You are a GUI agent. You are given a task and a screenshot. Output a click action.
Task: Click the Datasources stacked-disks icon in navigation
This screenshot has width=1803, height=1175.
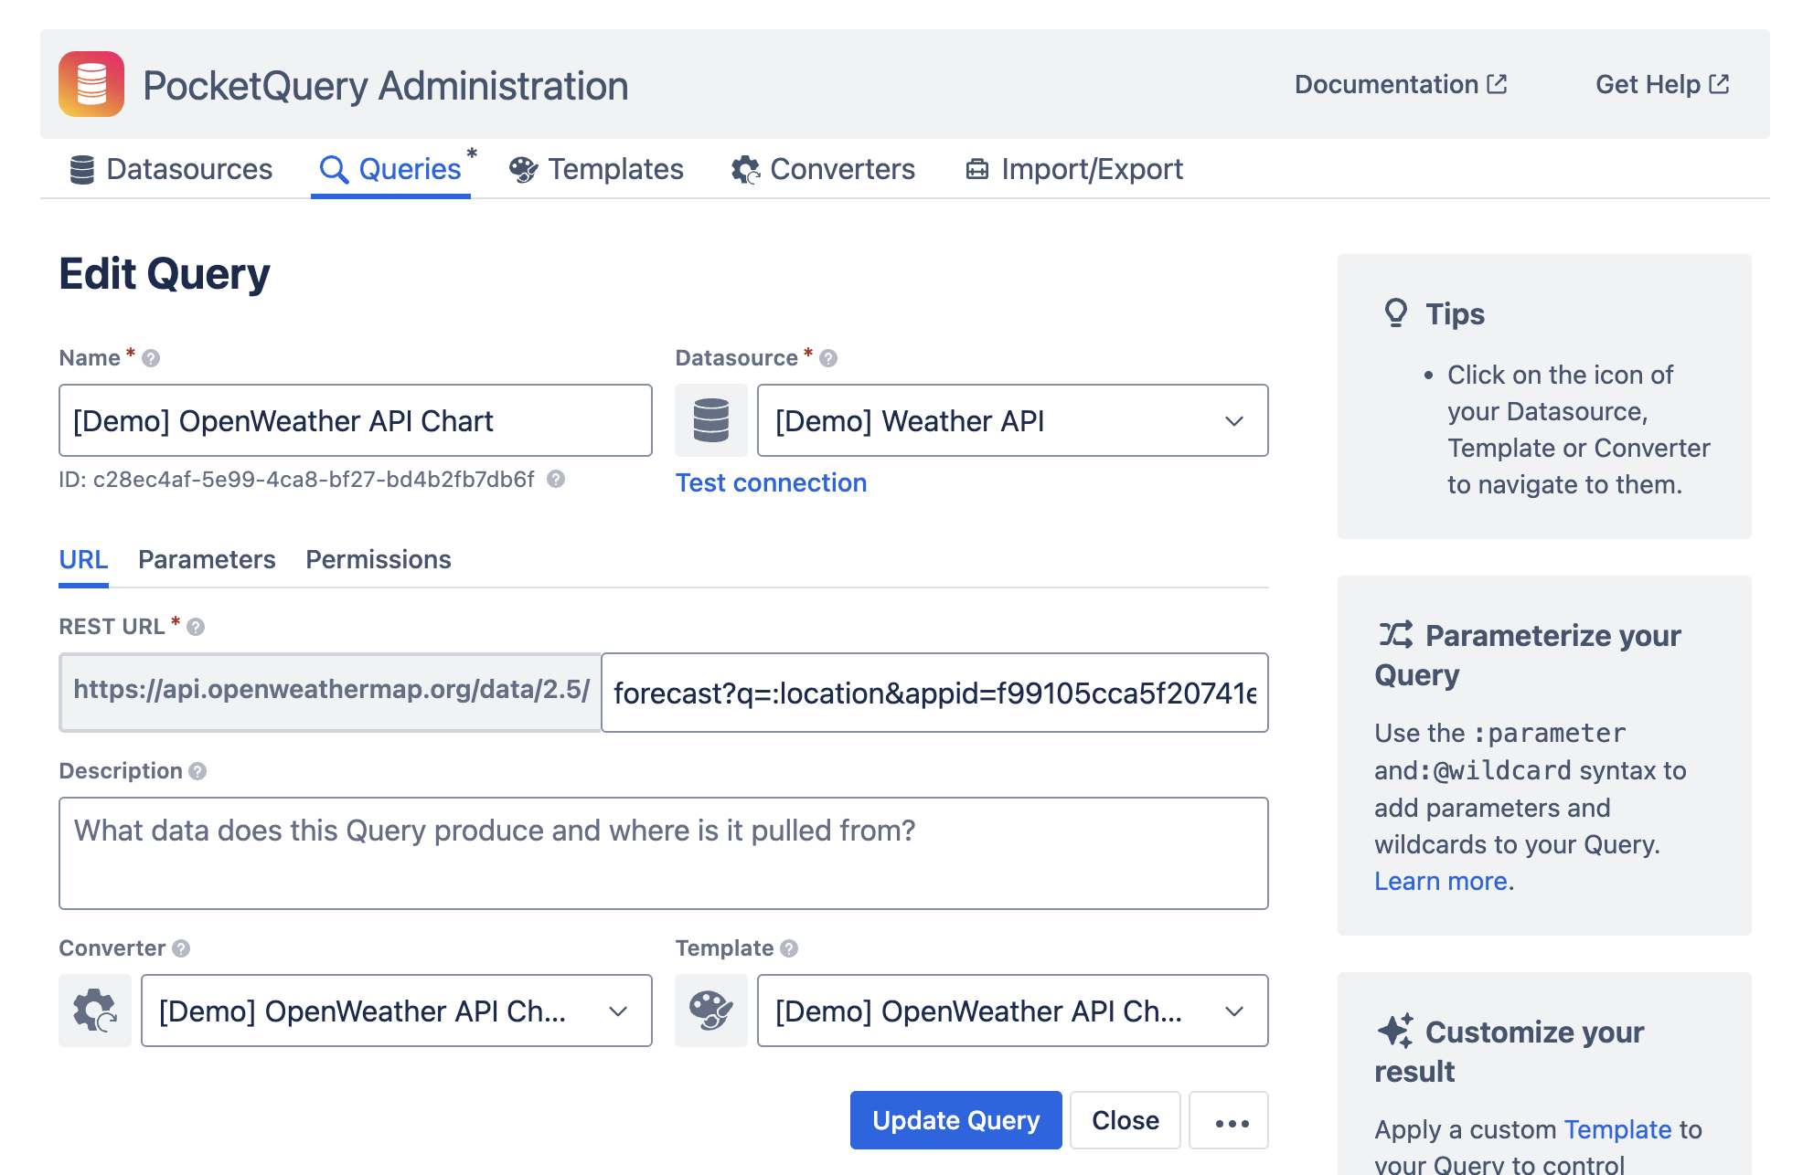pyautogui.click(x=82, y=168)
